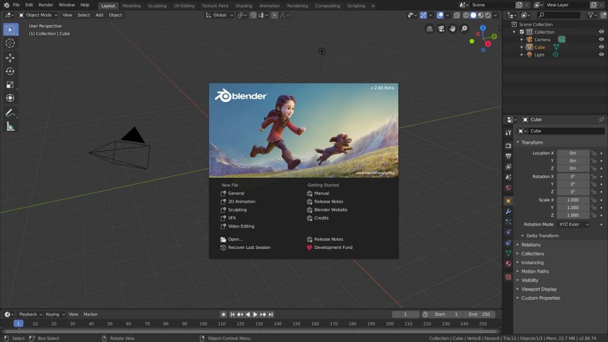Switch to the Sculpting workspace tab
This screenshot has height=342, width=608.
pos(157,6)
